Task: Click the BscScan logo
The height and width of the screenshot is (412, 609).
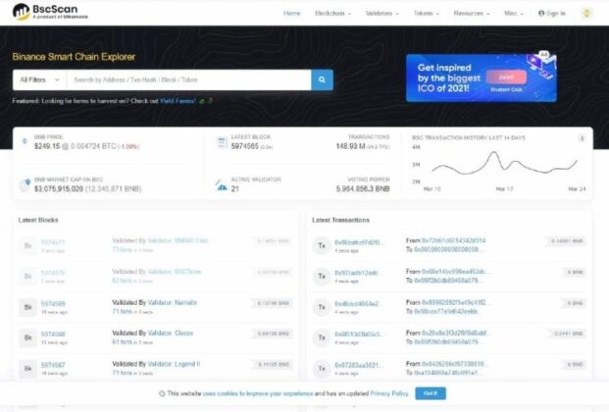Action: [50, 12]
